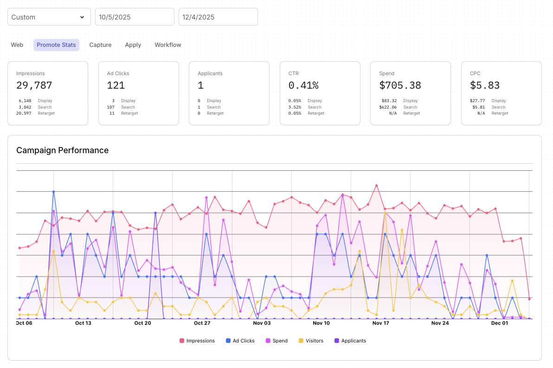Screen dimensions: 553x368
Task: Click the CPC stat card
Action: [x=502, y=93]
